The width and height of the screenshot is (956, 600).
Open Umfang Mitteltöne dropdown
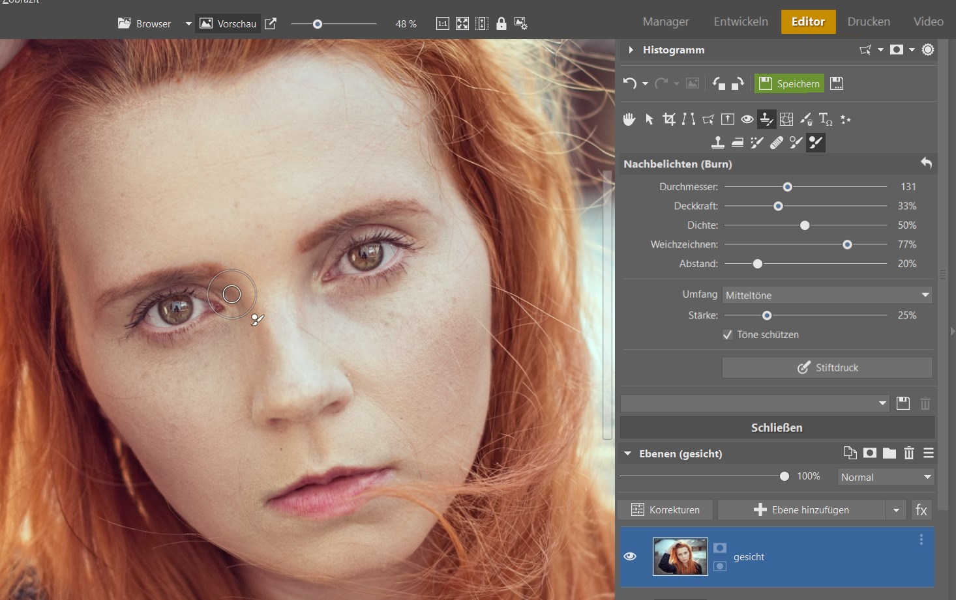(x=827, y=295)
